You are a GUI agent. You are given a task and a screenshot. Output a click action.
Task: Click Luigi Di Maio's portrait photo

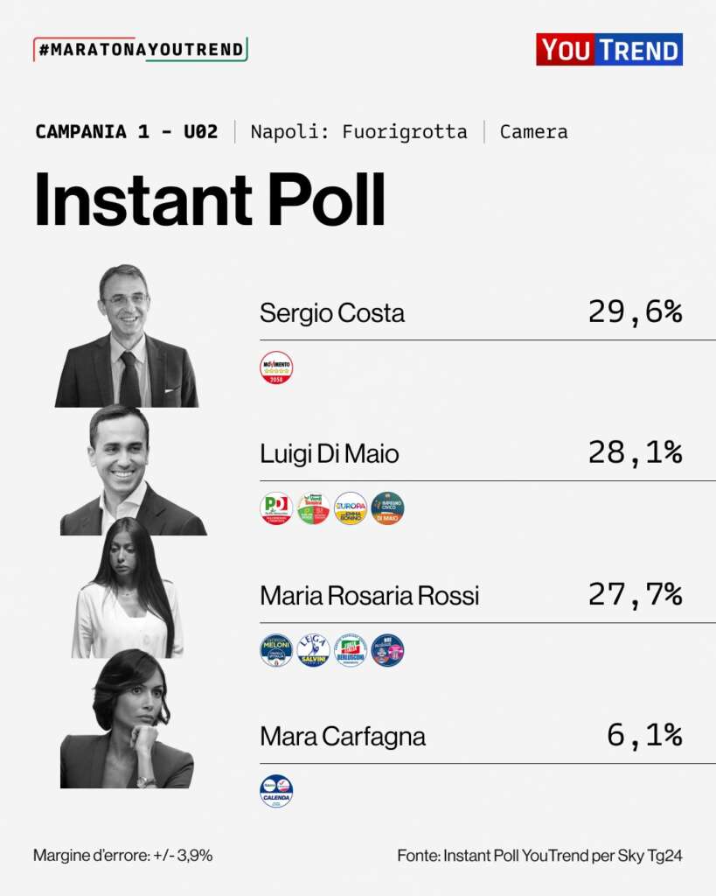pyautogui.click(x=129, y=471)
